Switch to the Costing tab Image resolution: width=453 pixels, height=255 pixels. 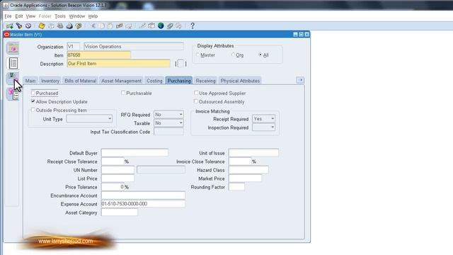click(154, 81)
